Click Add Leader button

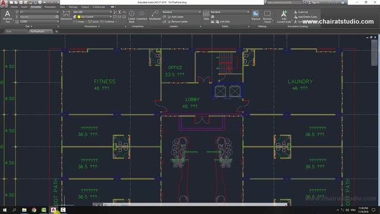[x=176, y=17]
